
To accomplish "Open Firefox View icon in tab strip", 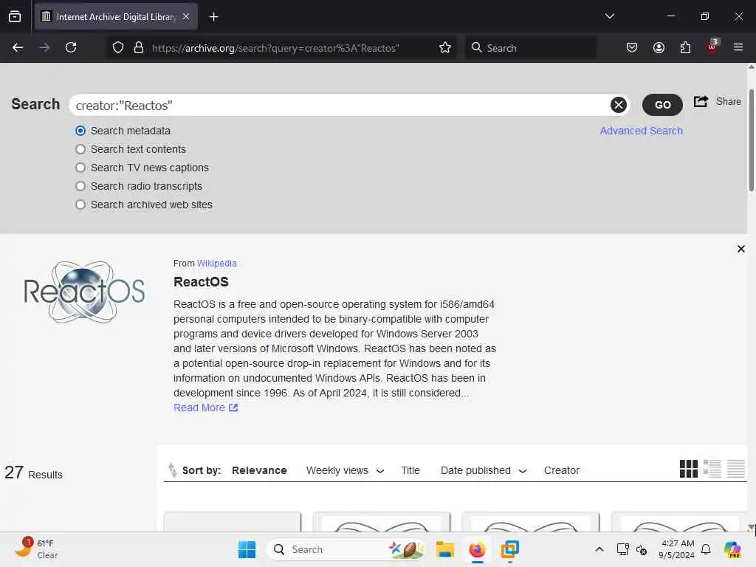I will [15, 17].
